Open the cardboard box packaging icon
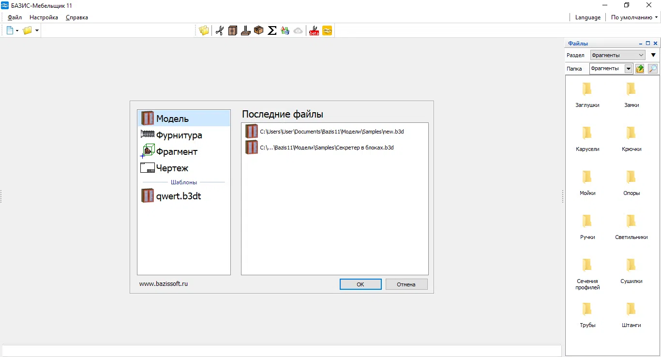661x357 pixels. coord(259,30)
